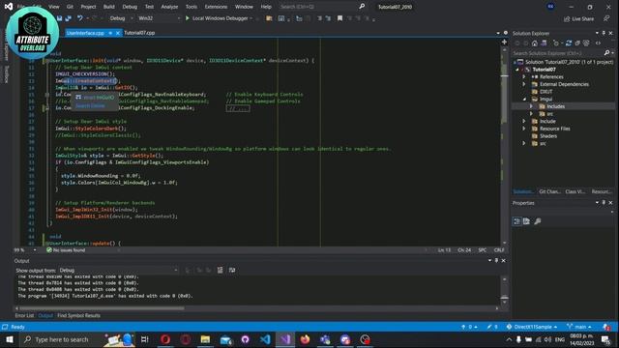Click No issues found indicator
Screen dimensions: 619x348
(x=66, y=250)
